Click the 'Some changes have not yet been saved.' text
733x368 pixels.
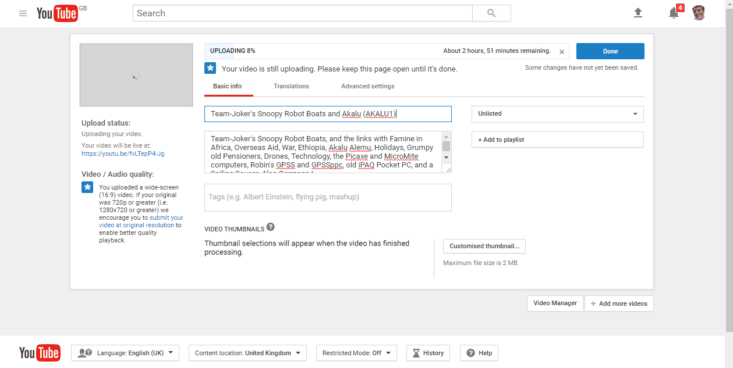tap(582, 68)
